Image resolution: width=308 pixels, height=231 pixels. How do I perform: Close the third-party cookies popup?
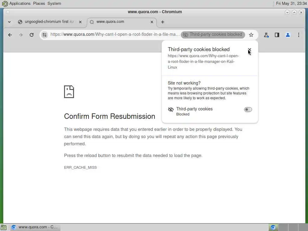click(249, 50)
